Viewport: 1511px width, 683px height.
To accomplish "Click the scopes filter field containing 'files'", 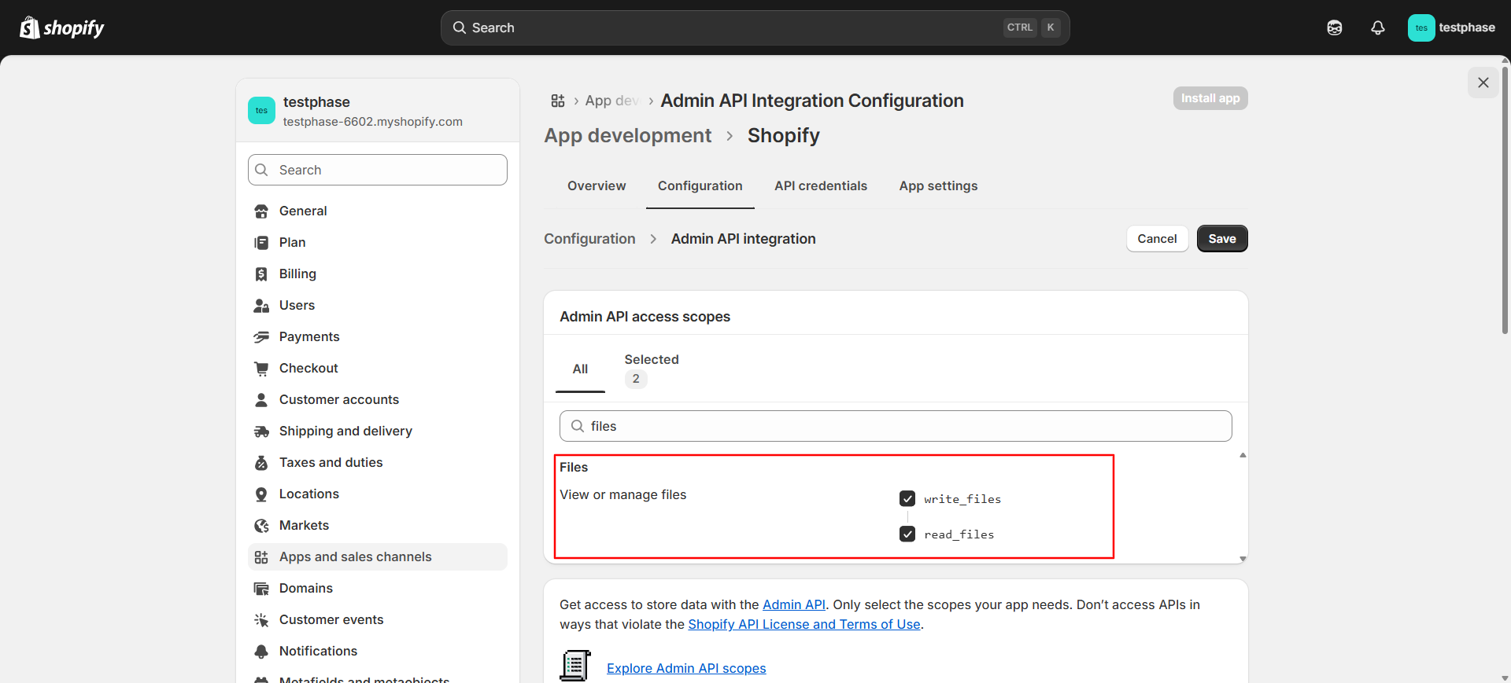I will click(x=896, y=426).
